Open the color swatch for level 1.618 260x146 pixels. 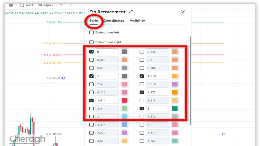point(175,76)
